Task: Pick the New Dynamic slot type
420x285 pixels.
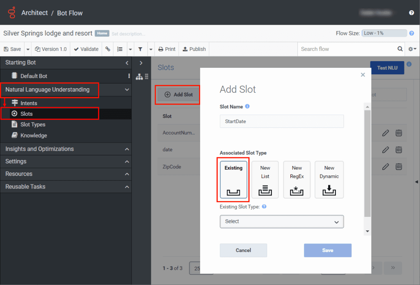Action: 329,179
